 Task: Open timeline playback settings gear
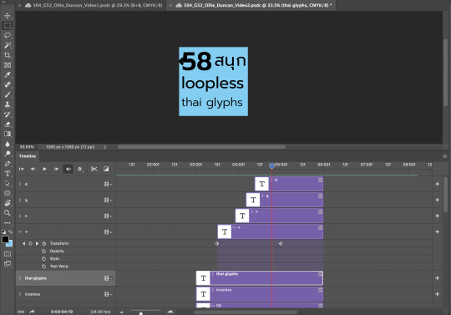(80, 169)
